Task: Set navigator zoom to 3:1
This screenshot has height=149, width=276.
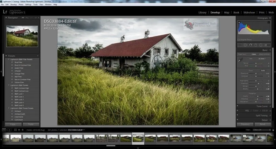Action: [36, 18]
